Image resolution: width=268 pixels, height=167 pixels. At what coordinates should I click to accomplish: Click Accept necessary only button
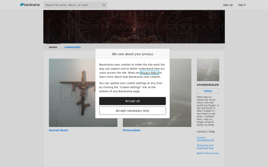pos(133,110)
